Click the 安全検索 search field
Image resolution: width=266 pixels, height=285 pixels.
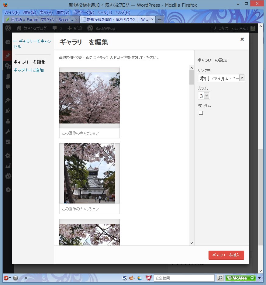tap(184, 278)
